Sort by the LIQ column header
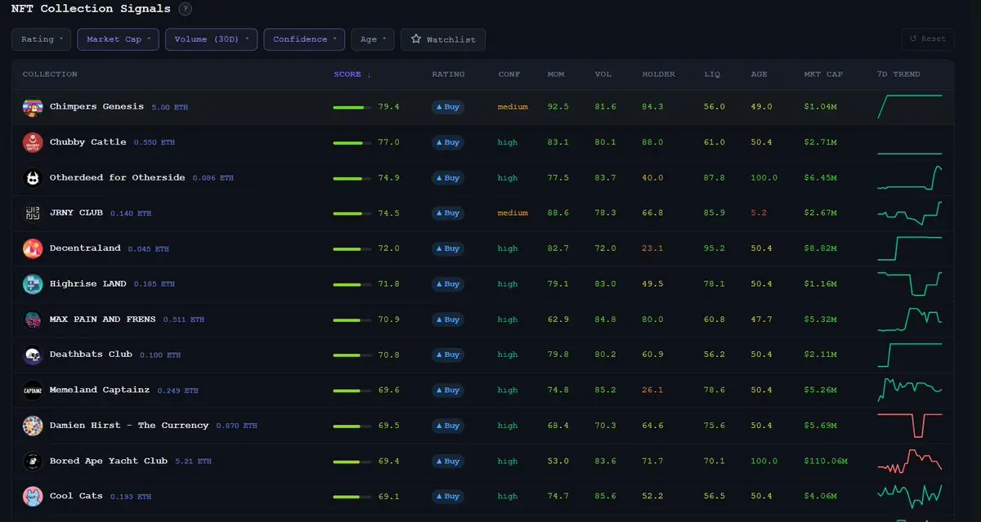 (x=712, y=74)
